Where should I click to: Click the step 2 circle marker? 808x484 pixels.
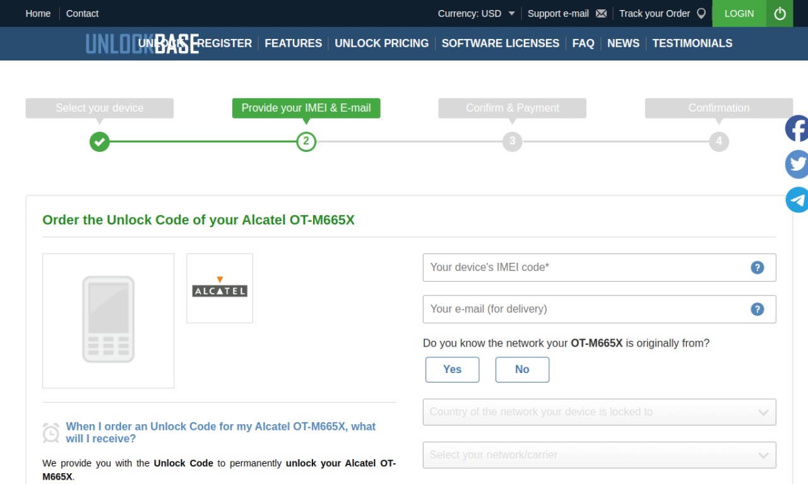[306, 141]
